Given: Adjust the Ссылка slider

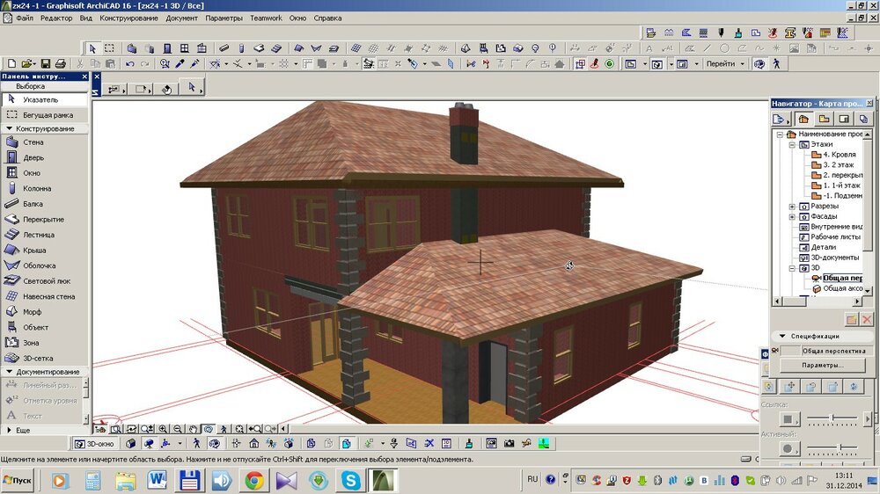Looking at the screenshot, I should coord(832,418).
